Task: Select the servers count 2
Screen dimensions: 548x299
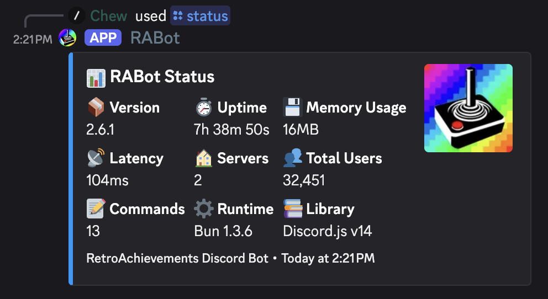Action: coord(198,180)
